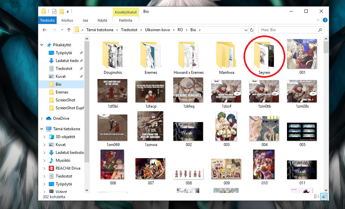Click the navigation pane scroll-down arrow

[87, 190]
